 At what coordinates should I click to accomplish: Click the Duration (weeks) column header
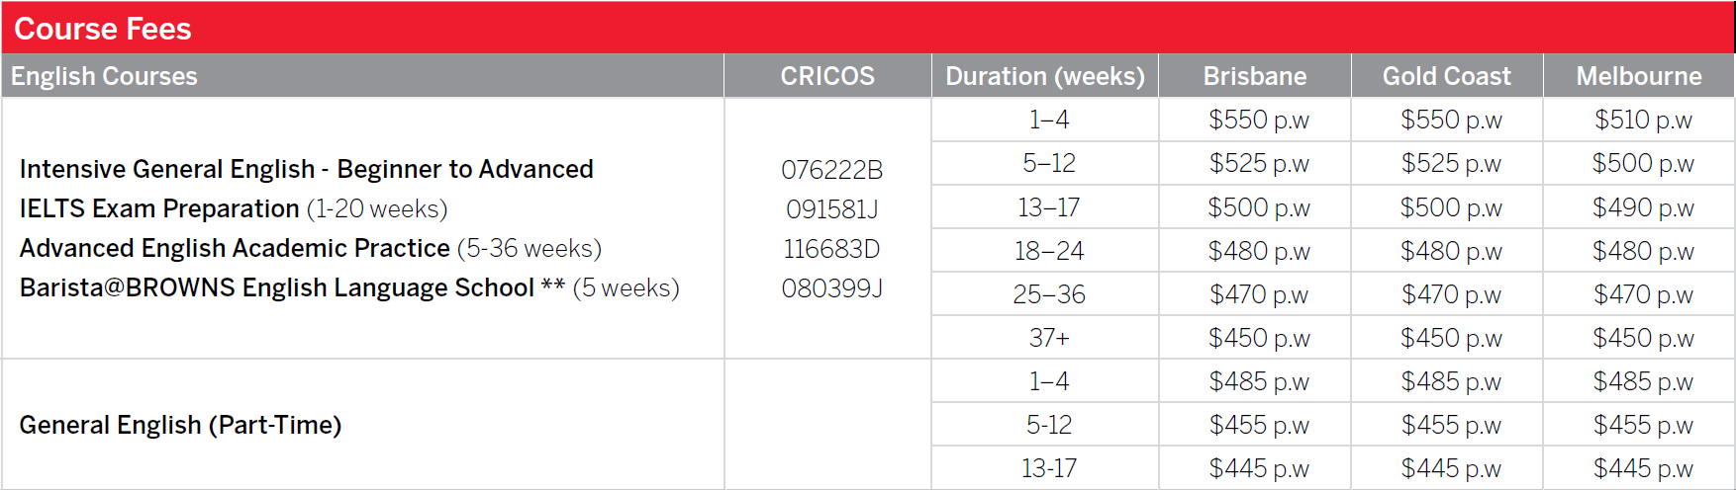1044,76
